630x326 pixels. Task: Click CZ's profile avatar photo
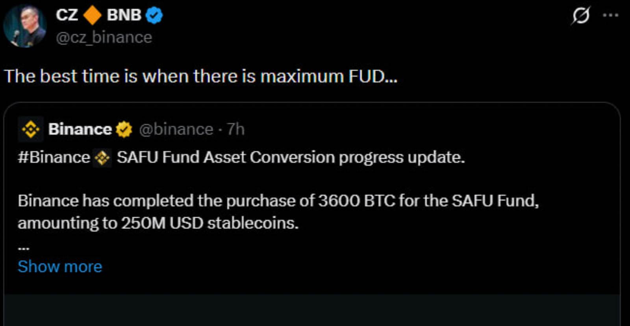click(24, 26)
